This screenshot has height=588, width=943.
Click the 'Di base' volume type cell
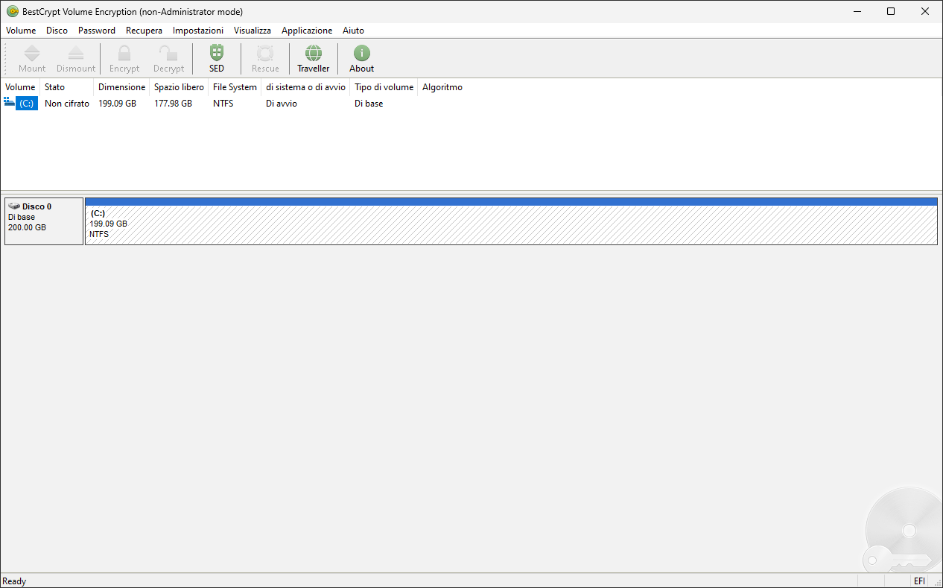[x=369, y=104]
